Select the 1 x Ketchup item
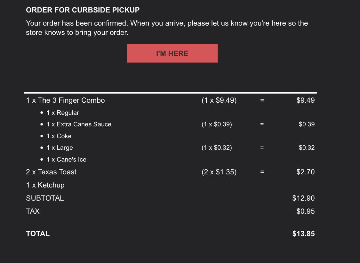Image resolution: width=360 pixels, height=263 pixels. 45,185
